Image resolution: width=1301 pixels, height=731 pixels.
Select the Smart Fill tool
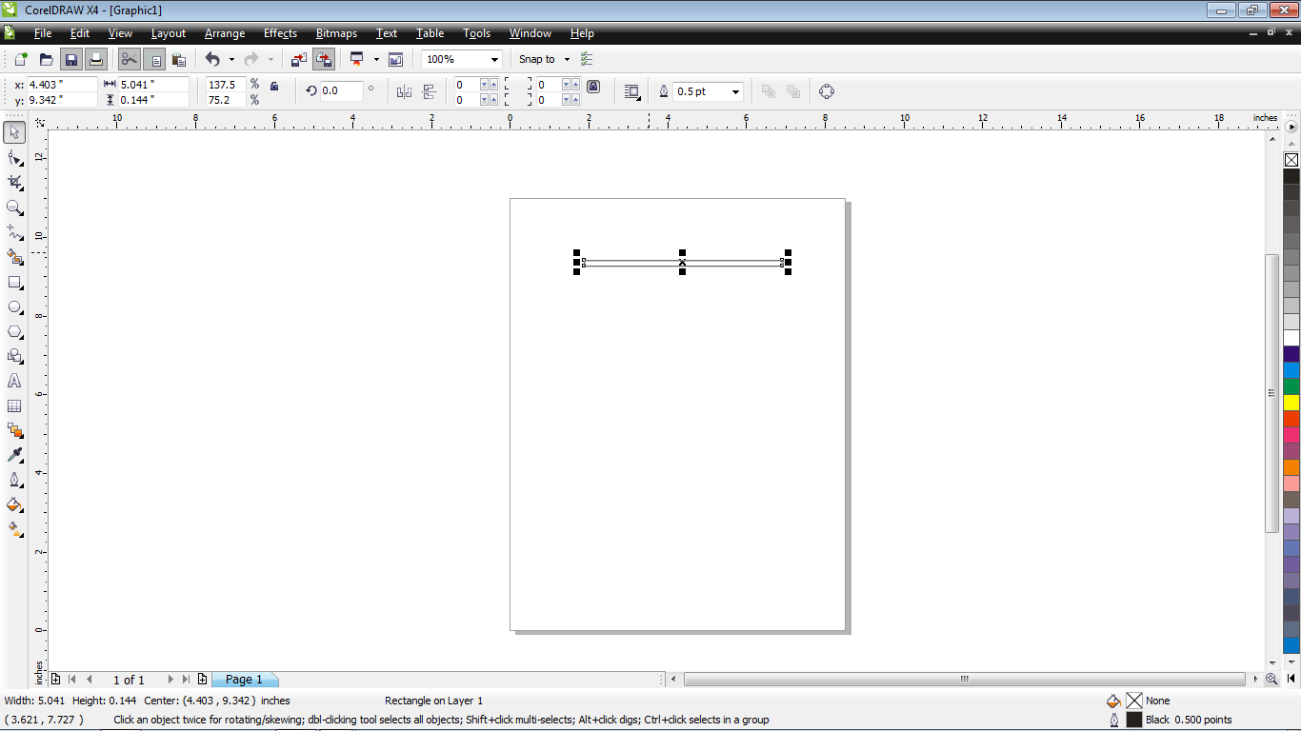tap(14, 256)
